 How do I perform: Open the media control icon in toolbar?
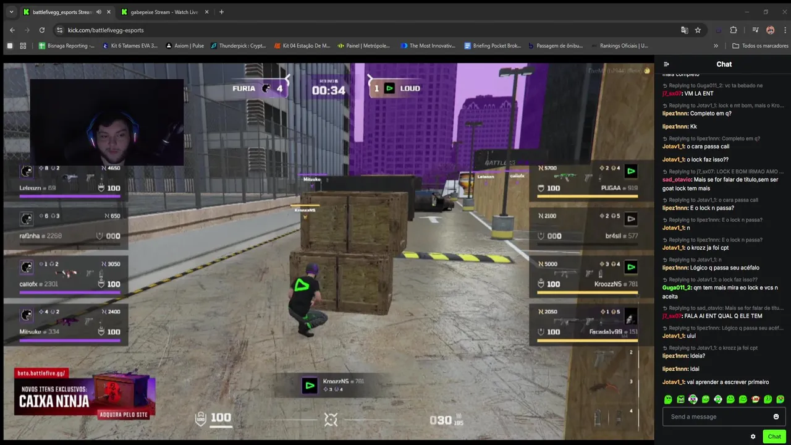click(x=755, y=30)
